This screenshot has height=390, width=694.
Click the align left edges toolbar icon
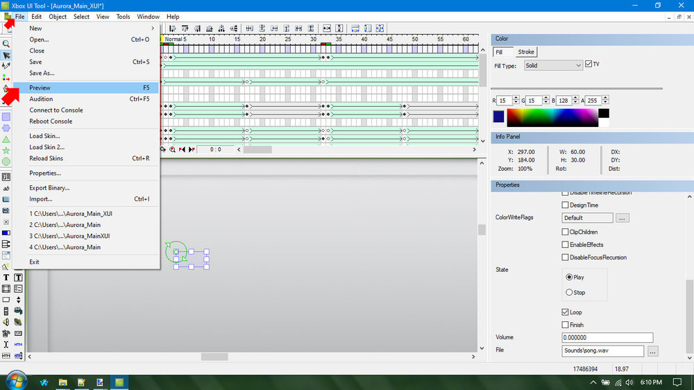click(173, 28)
